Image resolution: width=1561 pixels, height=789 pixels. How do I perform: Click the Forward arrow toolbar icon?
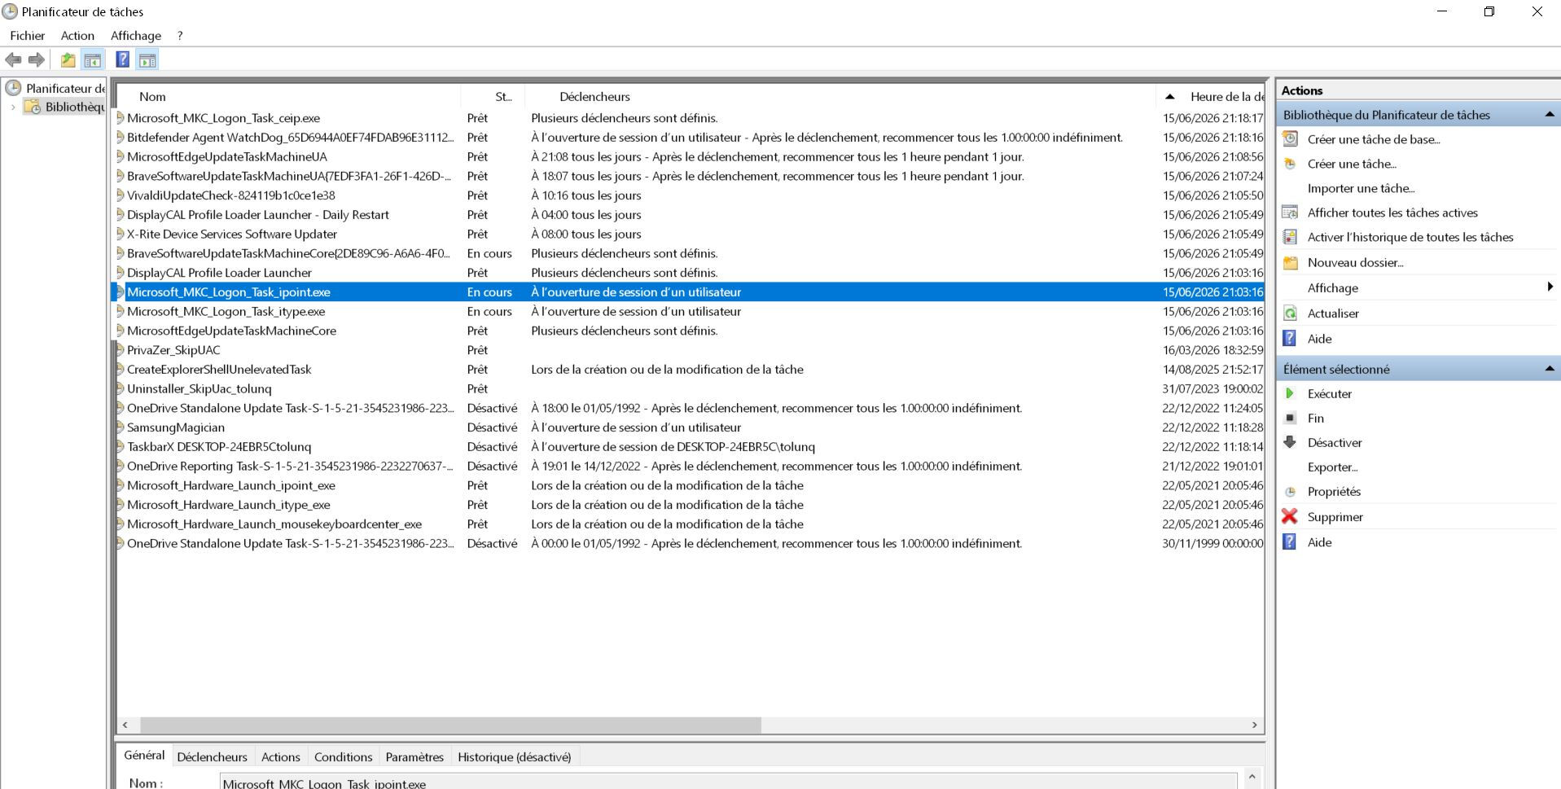pyautogui.click(x=37, y=59)
